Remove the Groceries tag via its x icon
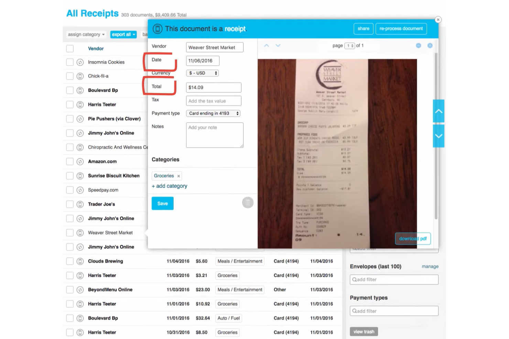The width and height of the screenshot is (509, 339). tap(178, 176)
